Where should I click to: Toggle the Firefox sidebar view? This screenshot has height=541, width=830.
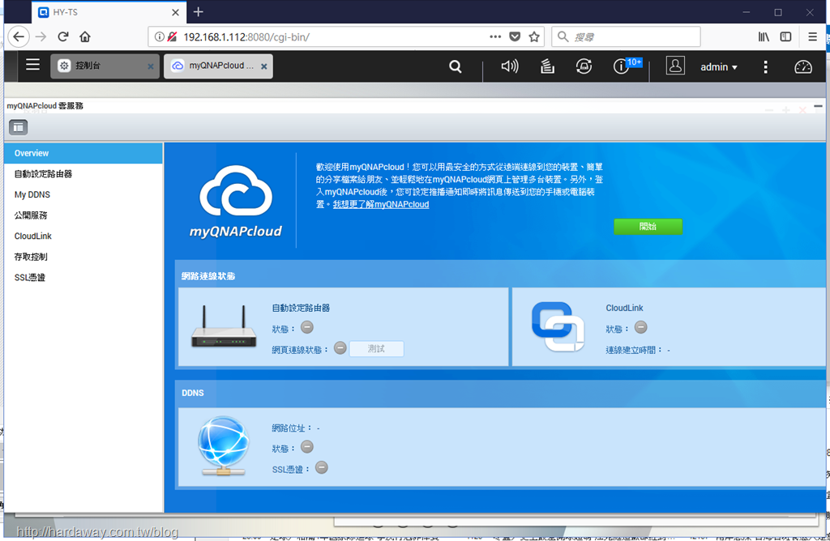(785, 36)
